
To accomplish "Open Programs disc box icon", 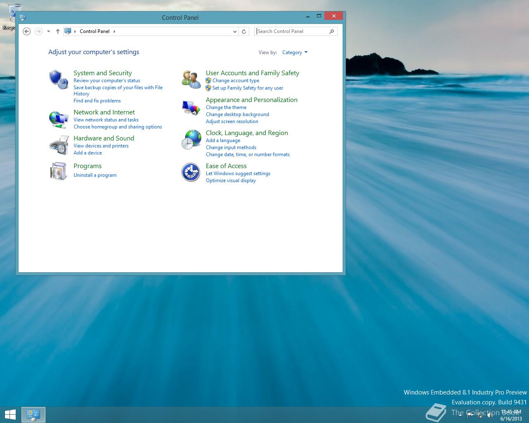I will [x=58, y=171].
